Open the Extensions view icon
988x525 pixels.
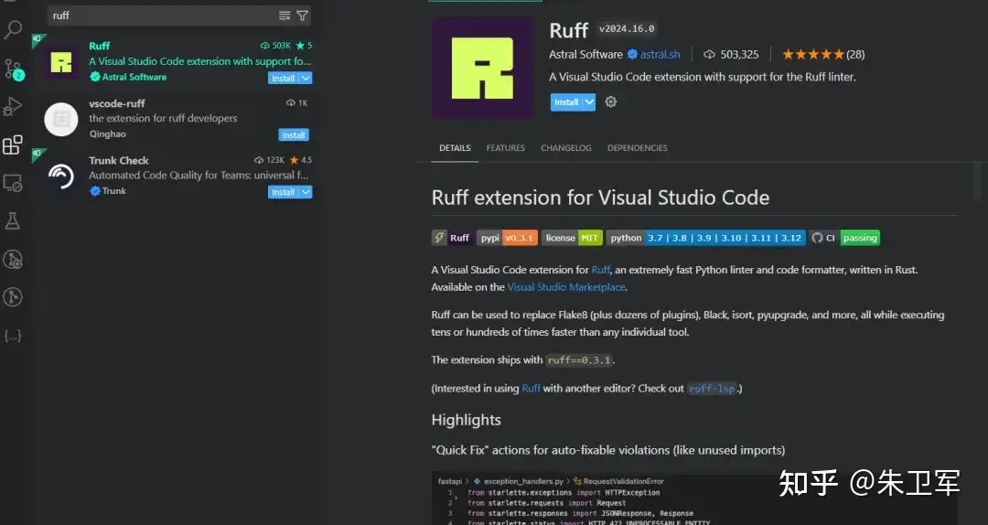tap(13, 145)
